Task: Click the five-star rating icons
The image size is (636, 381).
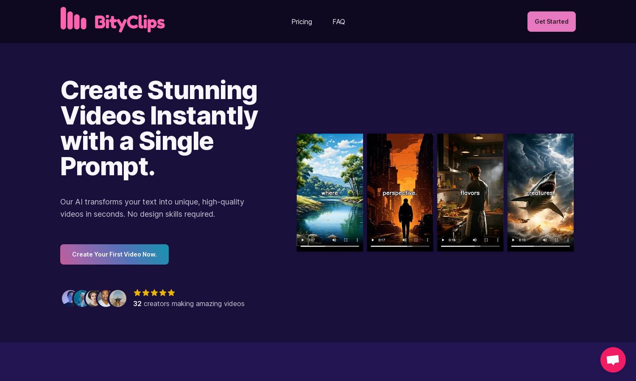Action: (x=154, y=293)
